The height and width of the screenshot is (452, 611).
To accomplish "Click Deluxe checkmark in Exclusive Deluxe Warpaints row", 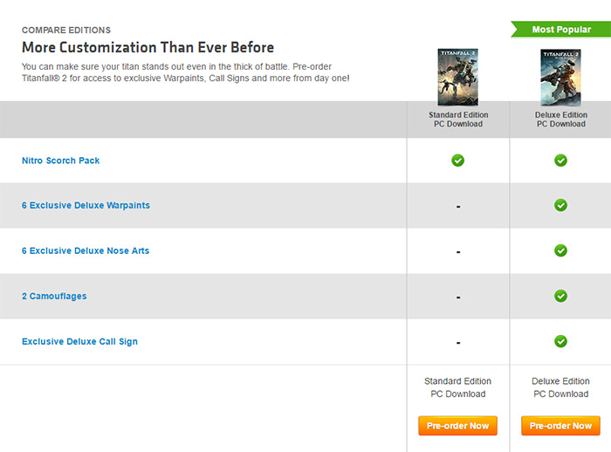I will 560,205.
